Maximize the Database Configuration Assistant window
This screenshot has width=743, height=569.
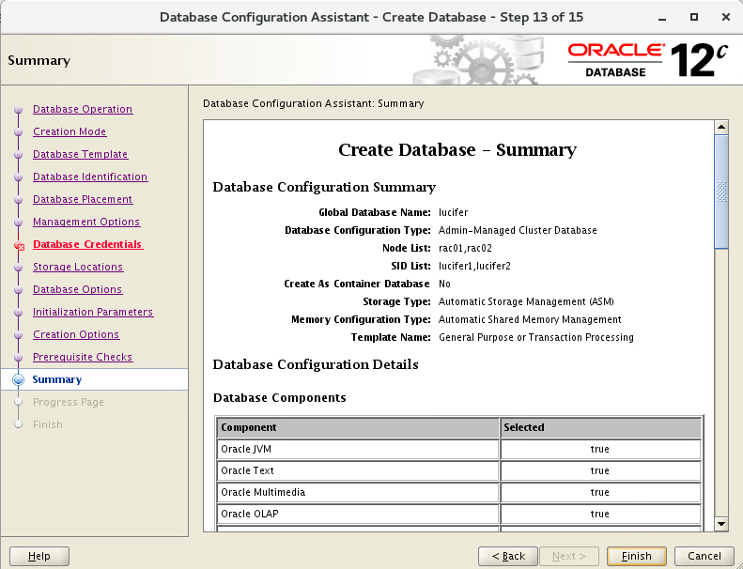coord(694,18)
